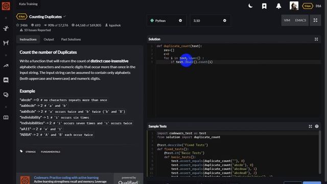Click the Kata Training breadcrumb

click(29, 4)
